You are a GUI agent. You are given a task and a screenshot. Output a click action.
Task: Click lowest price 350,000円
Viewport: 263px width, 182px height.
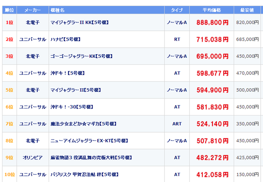click(x=247, y=124)
